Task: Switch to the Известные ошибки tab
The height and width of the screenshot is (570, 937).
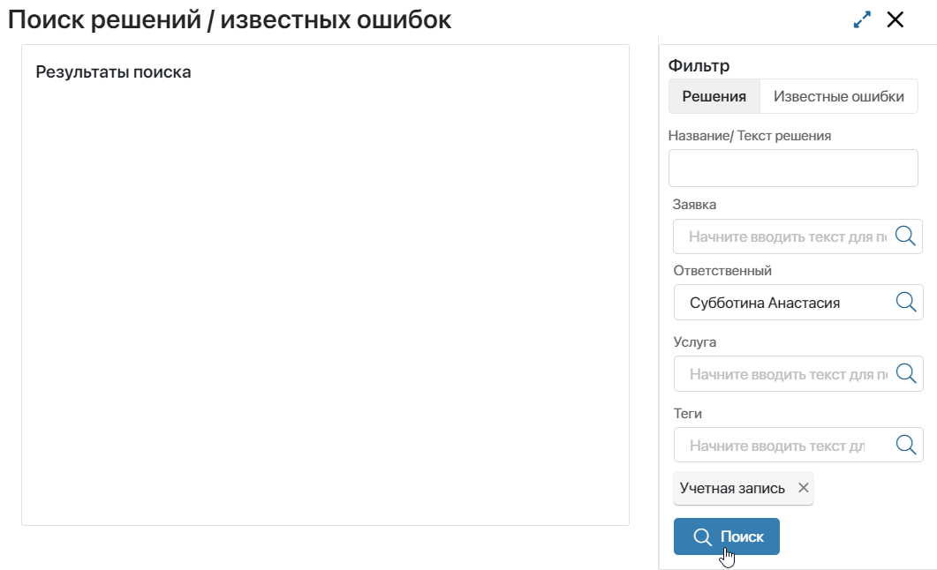Action: (x=838, y=96)
